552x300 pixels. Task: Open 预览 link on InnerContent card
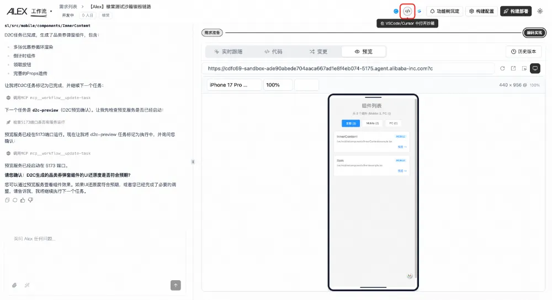[x=402, y=147]
